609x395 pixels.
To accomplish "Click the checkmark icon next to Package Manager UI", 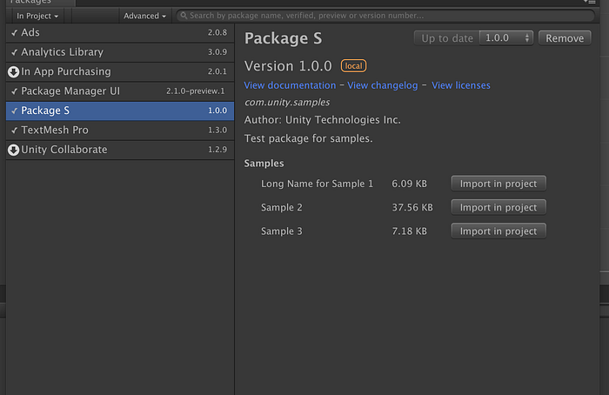I will [x=15, y=91].
